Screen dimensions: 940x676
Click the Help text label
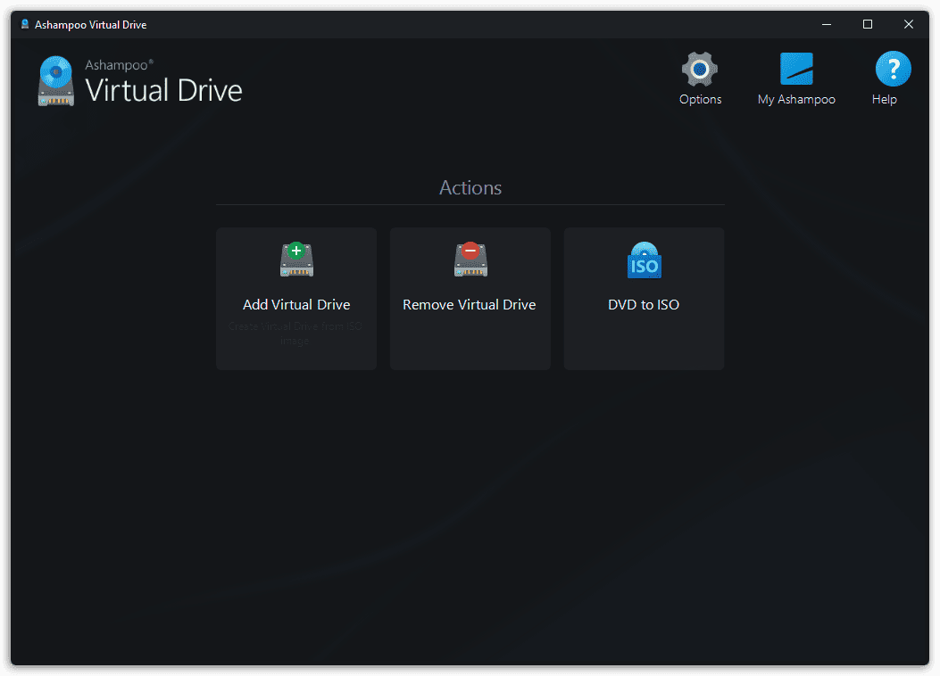coord(885,99)
